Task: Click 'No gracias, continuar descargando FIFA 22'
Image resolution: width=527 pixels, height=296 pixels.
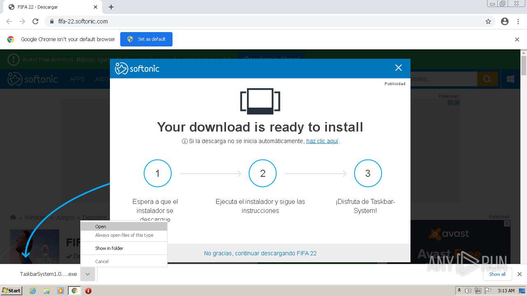Action: pyautogui.click(x=260, y=253)
